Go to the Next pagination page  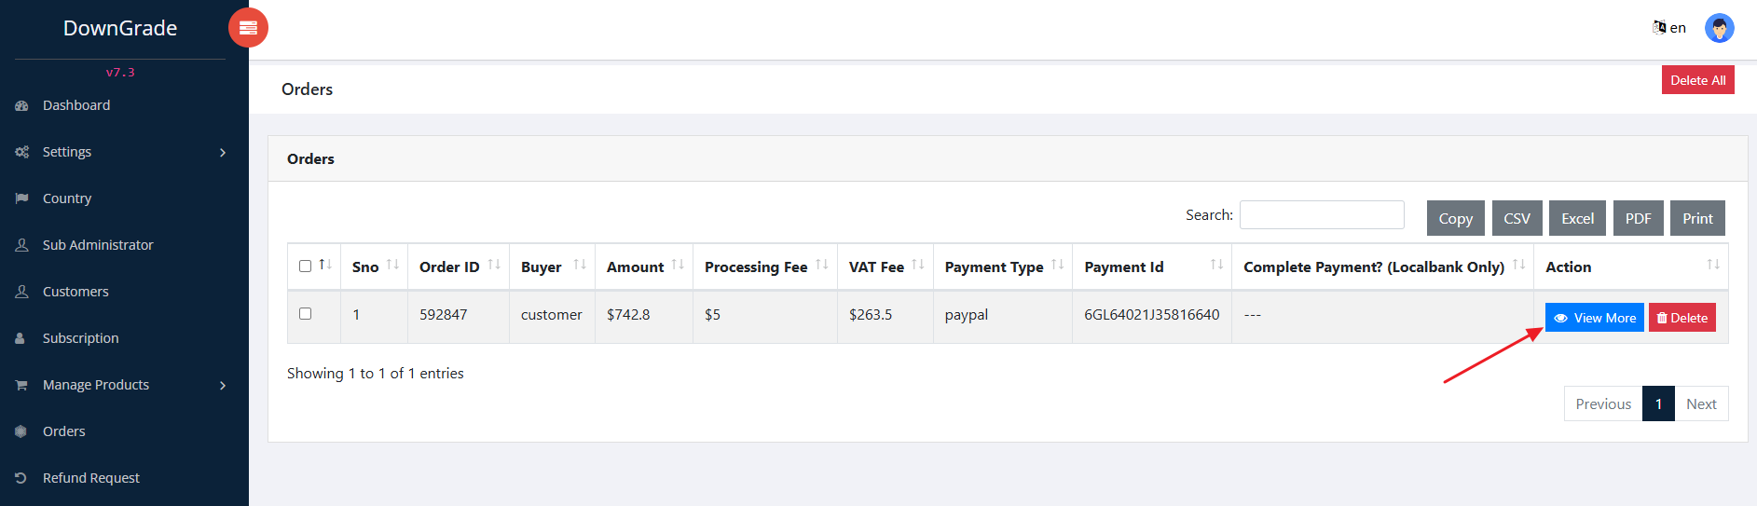[1700, 403]
